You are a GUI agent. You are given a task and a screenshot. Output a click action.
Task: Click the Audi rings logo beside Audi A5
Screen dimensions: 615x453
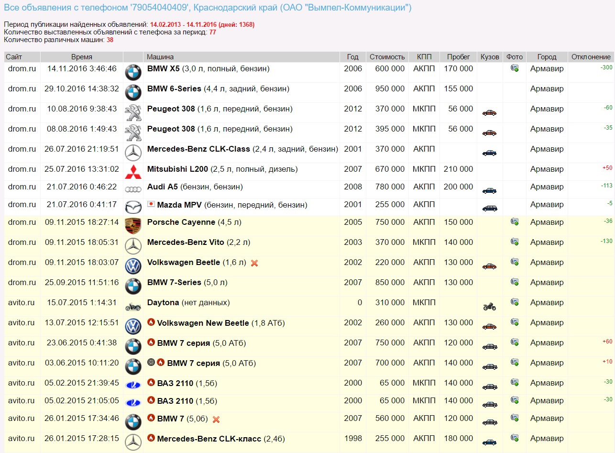pyautogui.click(x=133, y=189)
